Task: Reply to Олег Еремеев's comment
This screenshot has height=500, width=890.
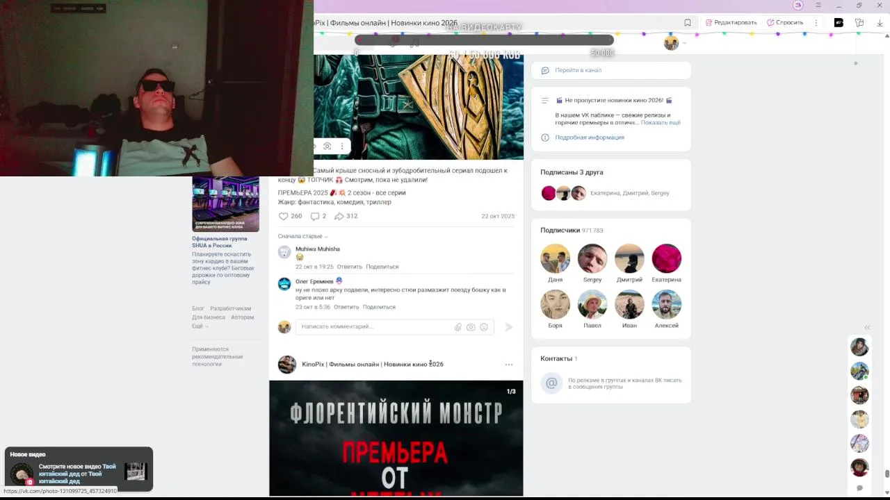Action: click(x=346, y=307)
